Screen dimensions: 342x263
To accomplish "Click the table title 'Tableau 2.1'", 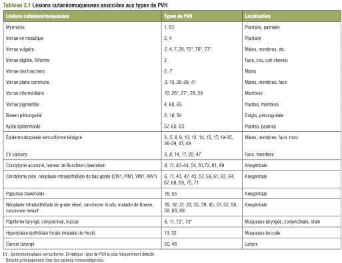I will point(17,5).
